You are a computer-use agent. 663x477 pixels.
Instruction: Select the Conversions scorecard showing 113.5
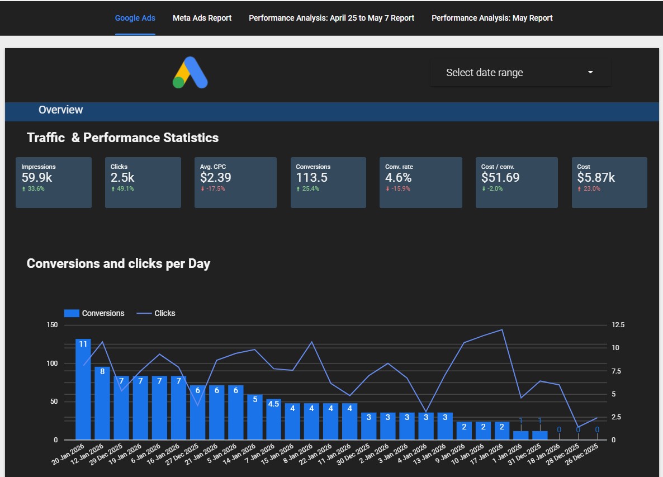[328, 182]
